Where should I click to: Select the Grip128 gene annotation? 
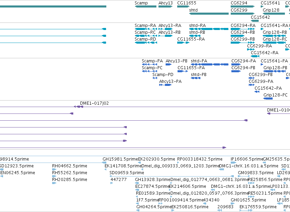[274, 14]
